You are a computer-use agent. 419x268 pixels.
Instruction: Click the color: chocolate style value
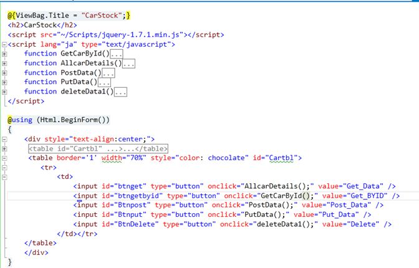coord(211,158)
